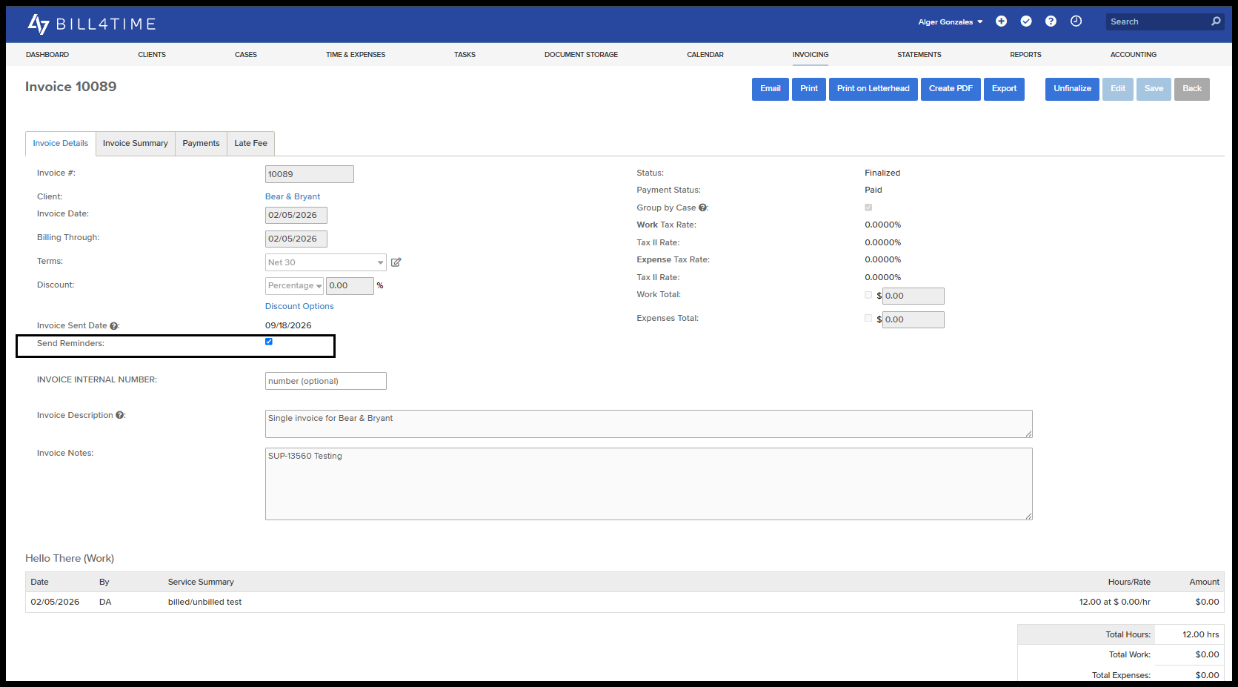Click the checkmark tasks icon in header

pos(1026,21)
